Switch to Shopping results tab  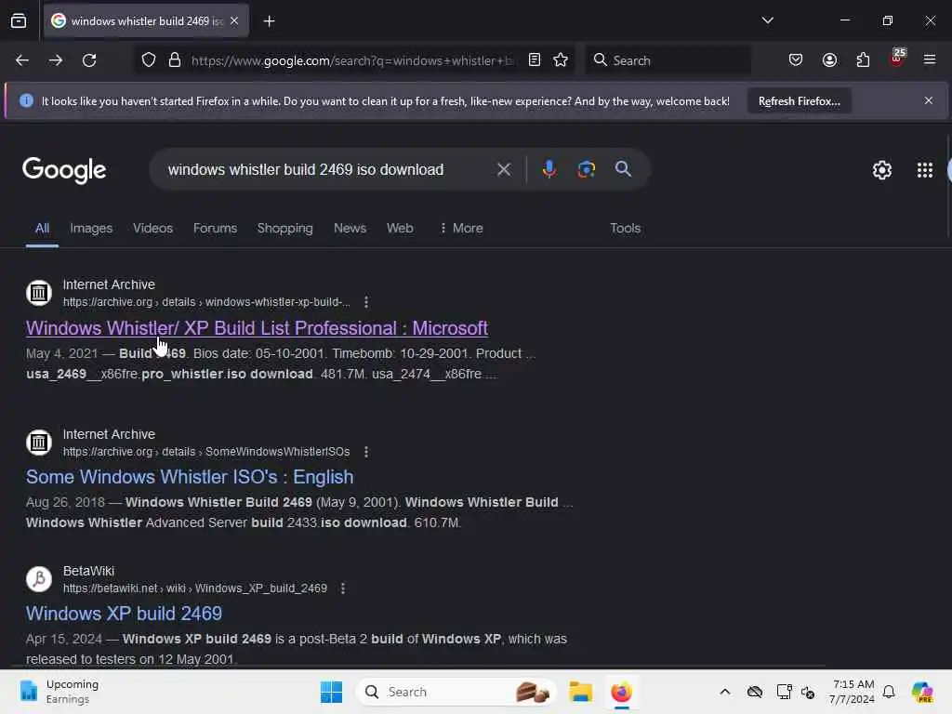284,229
